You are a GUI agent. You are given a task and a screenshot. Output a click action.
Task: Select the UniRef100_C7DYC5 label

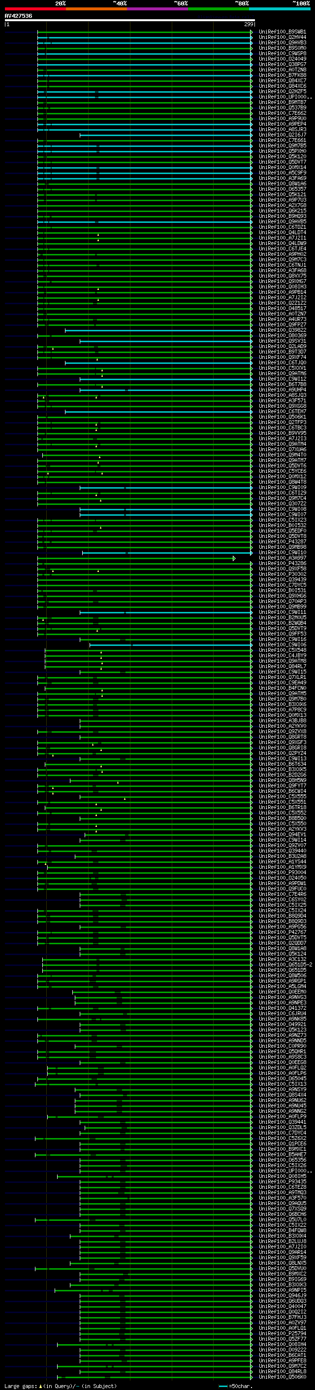[x=282, y=585]
